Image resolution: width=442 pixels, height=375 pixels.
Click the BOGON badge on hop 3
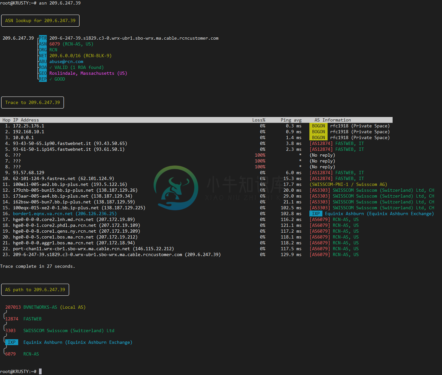(x=318, y=137)
